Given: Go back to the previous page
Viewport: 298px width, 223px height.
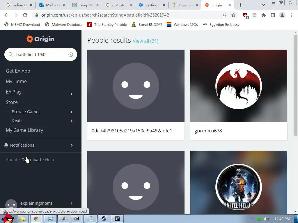Looking at the screenshot, I should 6,15.
